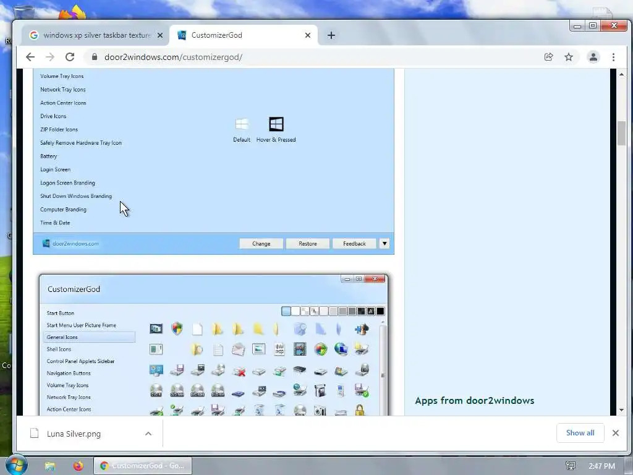This screenshot has height=475, width=633.
Task: Open the Chrome profile avatar
Action: click(593, 57)
